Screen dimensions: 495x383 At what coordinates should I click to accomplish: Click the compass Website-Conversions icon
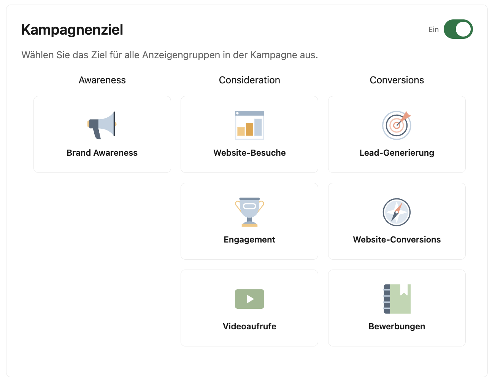click(397, 212)
